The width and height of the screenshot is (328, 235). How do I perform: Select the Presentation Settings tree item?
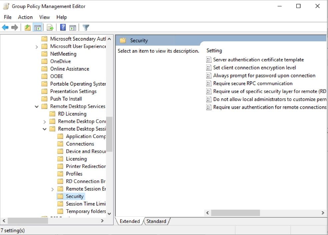pos(73,91)
